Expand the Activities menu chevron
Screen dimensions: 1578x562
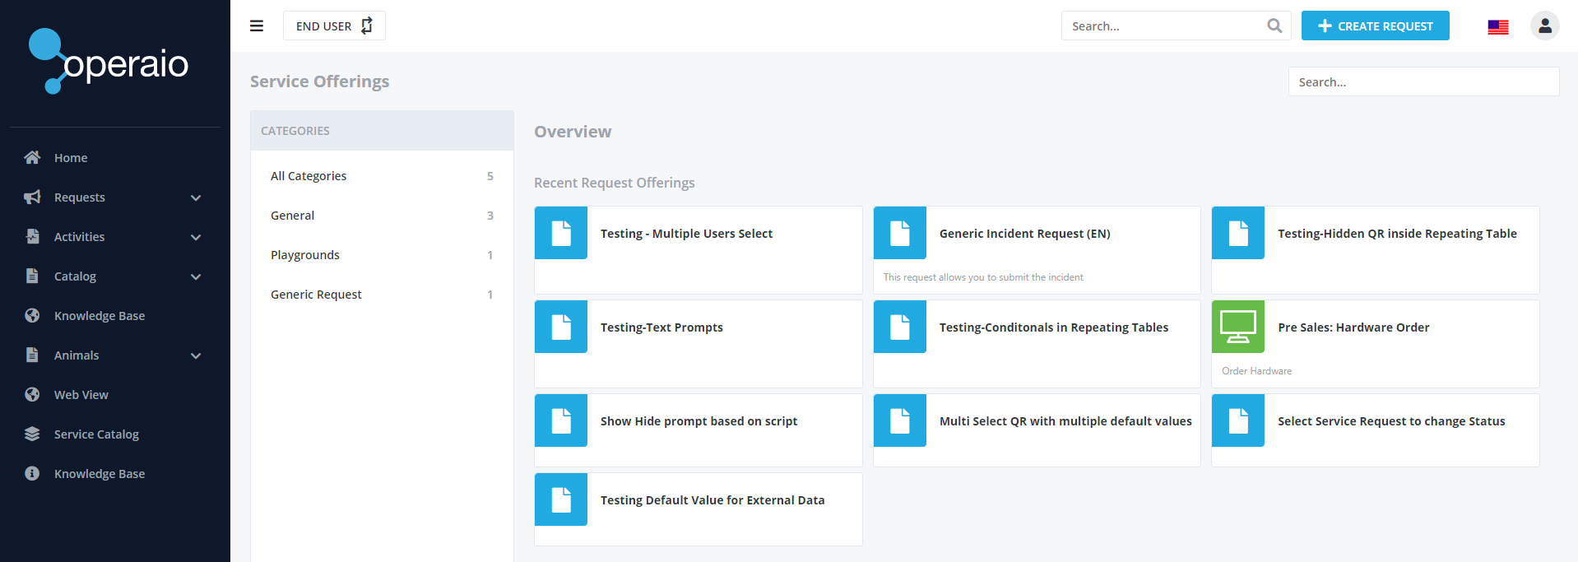[196, 237]
